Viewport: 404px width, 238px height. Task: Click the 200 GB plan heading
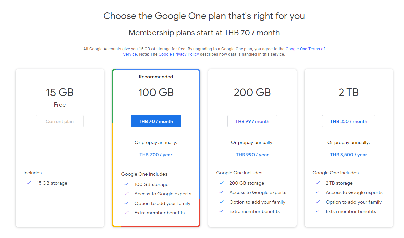[x=252, y=92]
